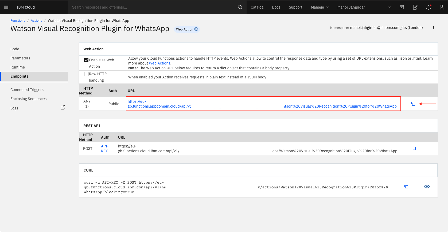Click the IBM Cloud logo text
The height and width of the screenshot is (232, 448).
pyautogui.click(x=26, y=7)
